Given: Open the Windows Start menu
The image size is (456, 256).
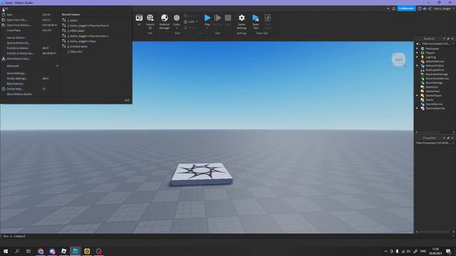Looking at the screenshot, I should pos(6,251).
